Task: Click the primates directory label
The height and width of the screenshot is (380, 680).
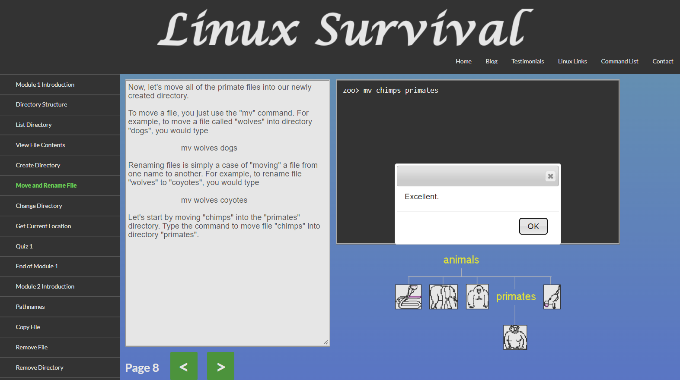Action: (516, 297)
